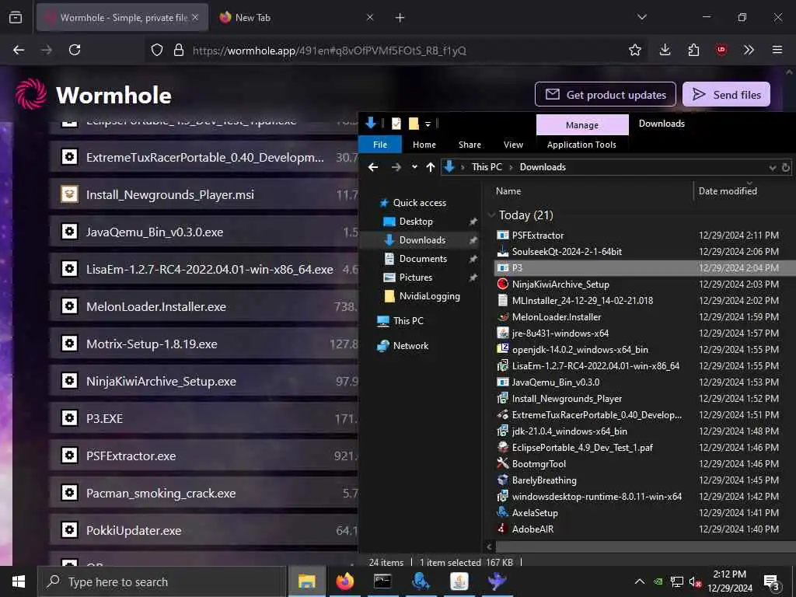Open Firefox hamburger application menu
The height and width of the screenshot is (597, 796).
[x=777, y=50]
